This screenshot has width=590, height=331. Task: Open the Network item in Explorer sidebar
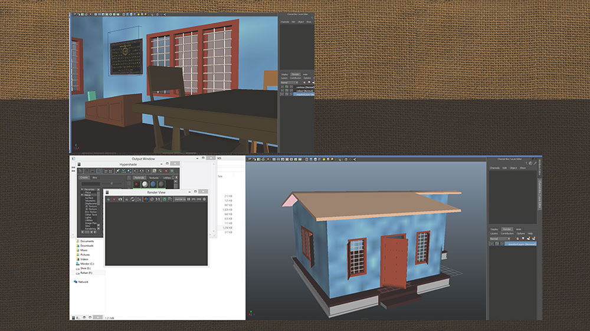pos(83,282)
